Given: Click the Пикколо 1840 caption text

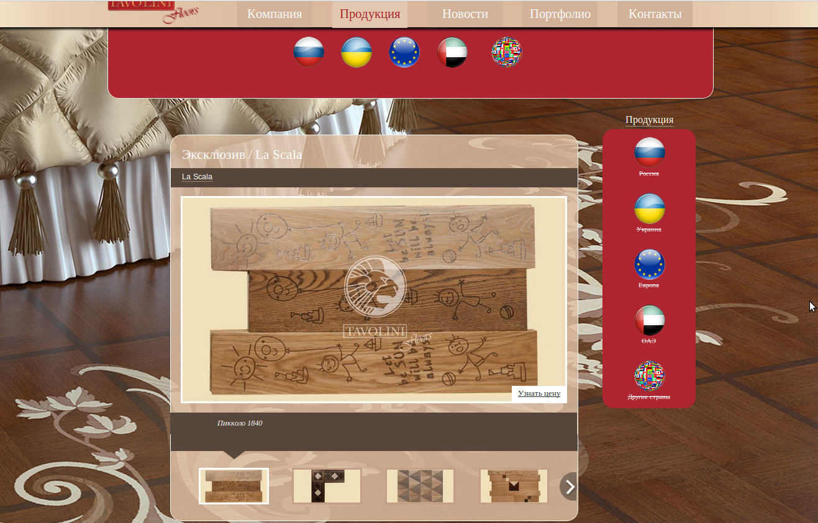Looking at the screenshot, I should click(240, 423).
